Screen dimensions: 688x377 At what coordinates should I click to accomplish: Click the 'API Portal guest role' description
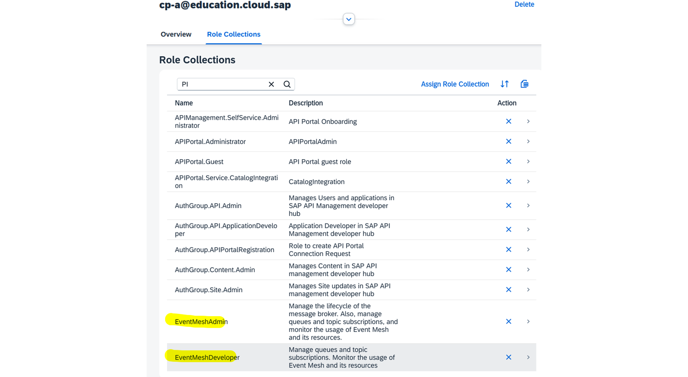click(320, 162)
